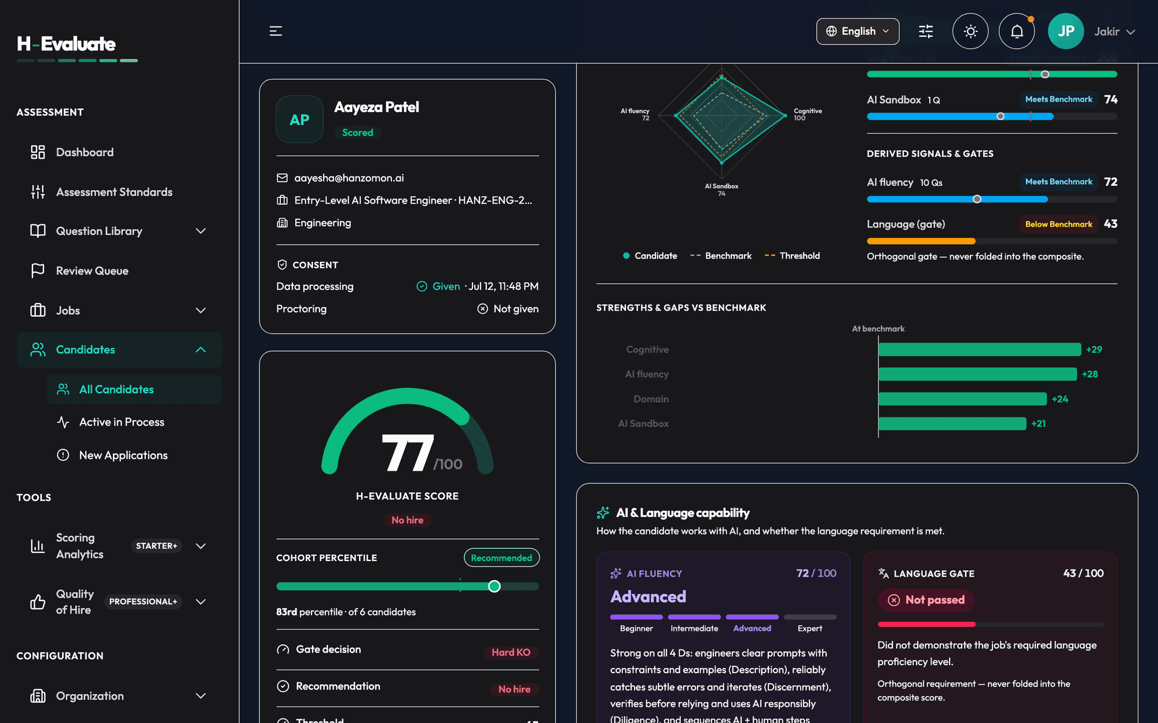This screenshot has width=1158, height=723.
Task: Click the Consent shield icon
Action: click(282, 265)
